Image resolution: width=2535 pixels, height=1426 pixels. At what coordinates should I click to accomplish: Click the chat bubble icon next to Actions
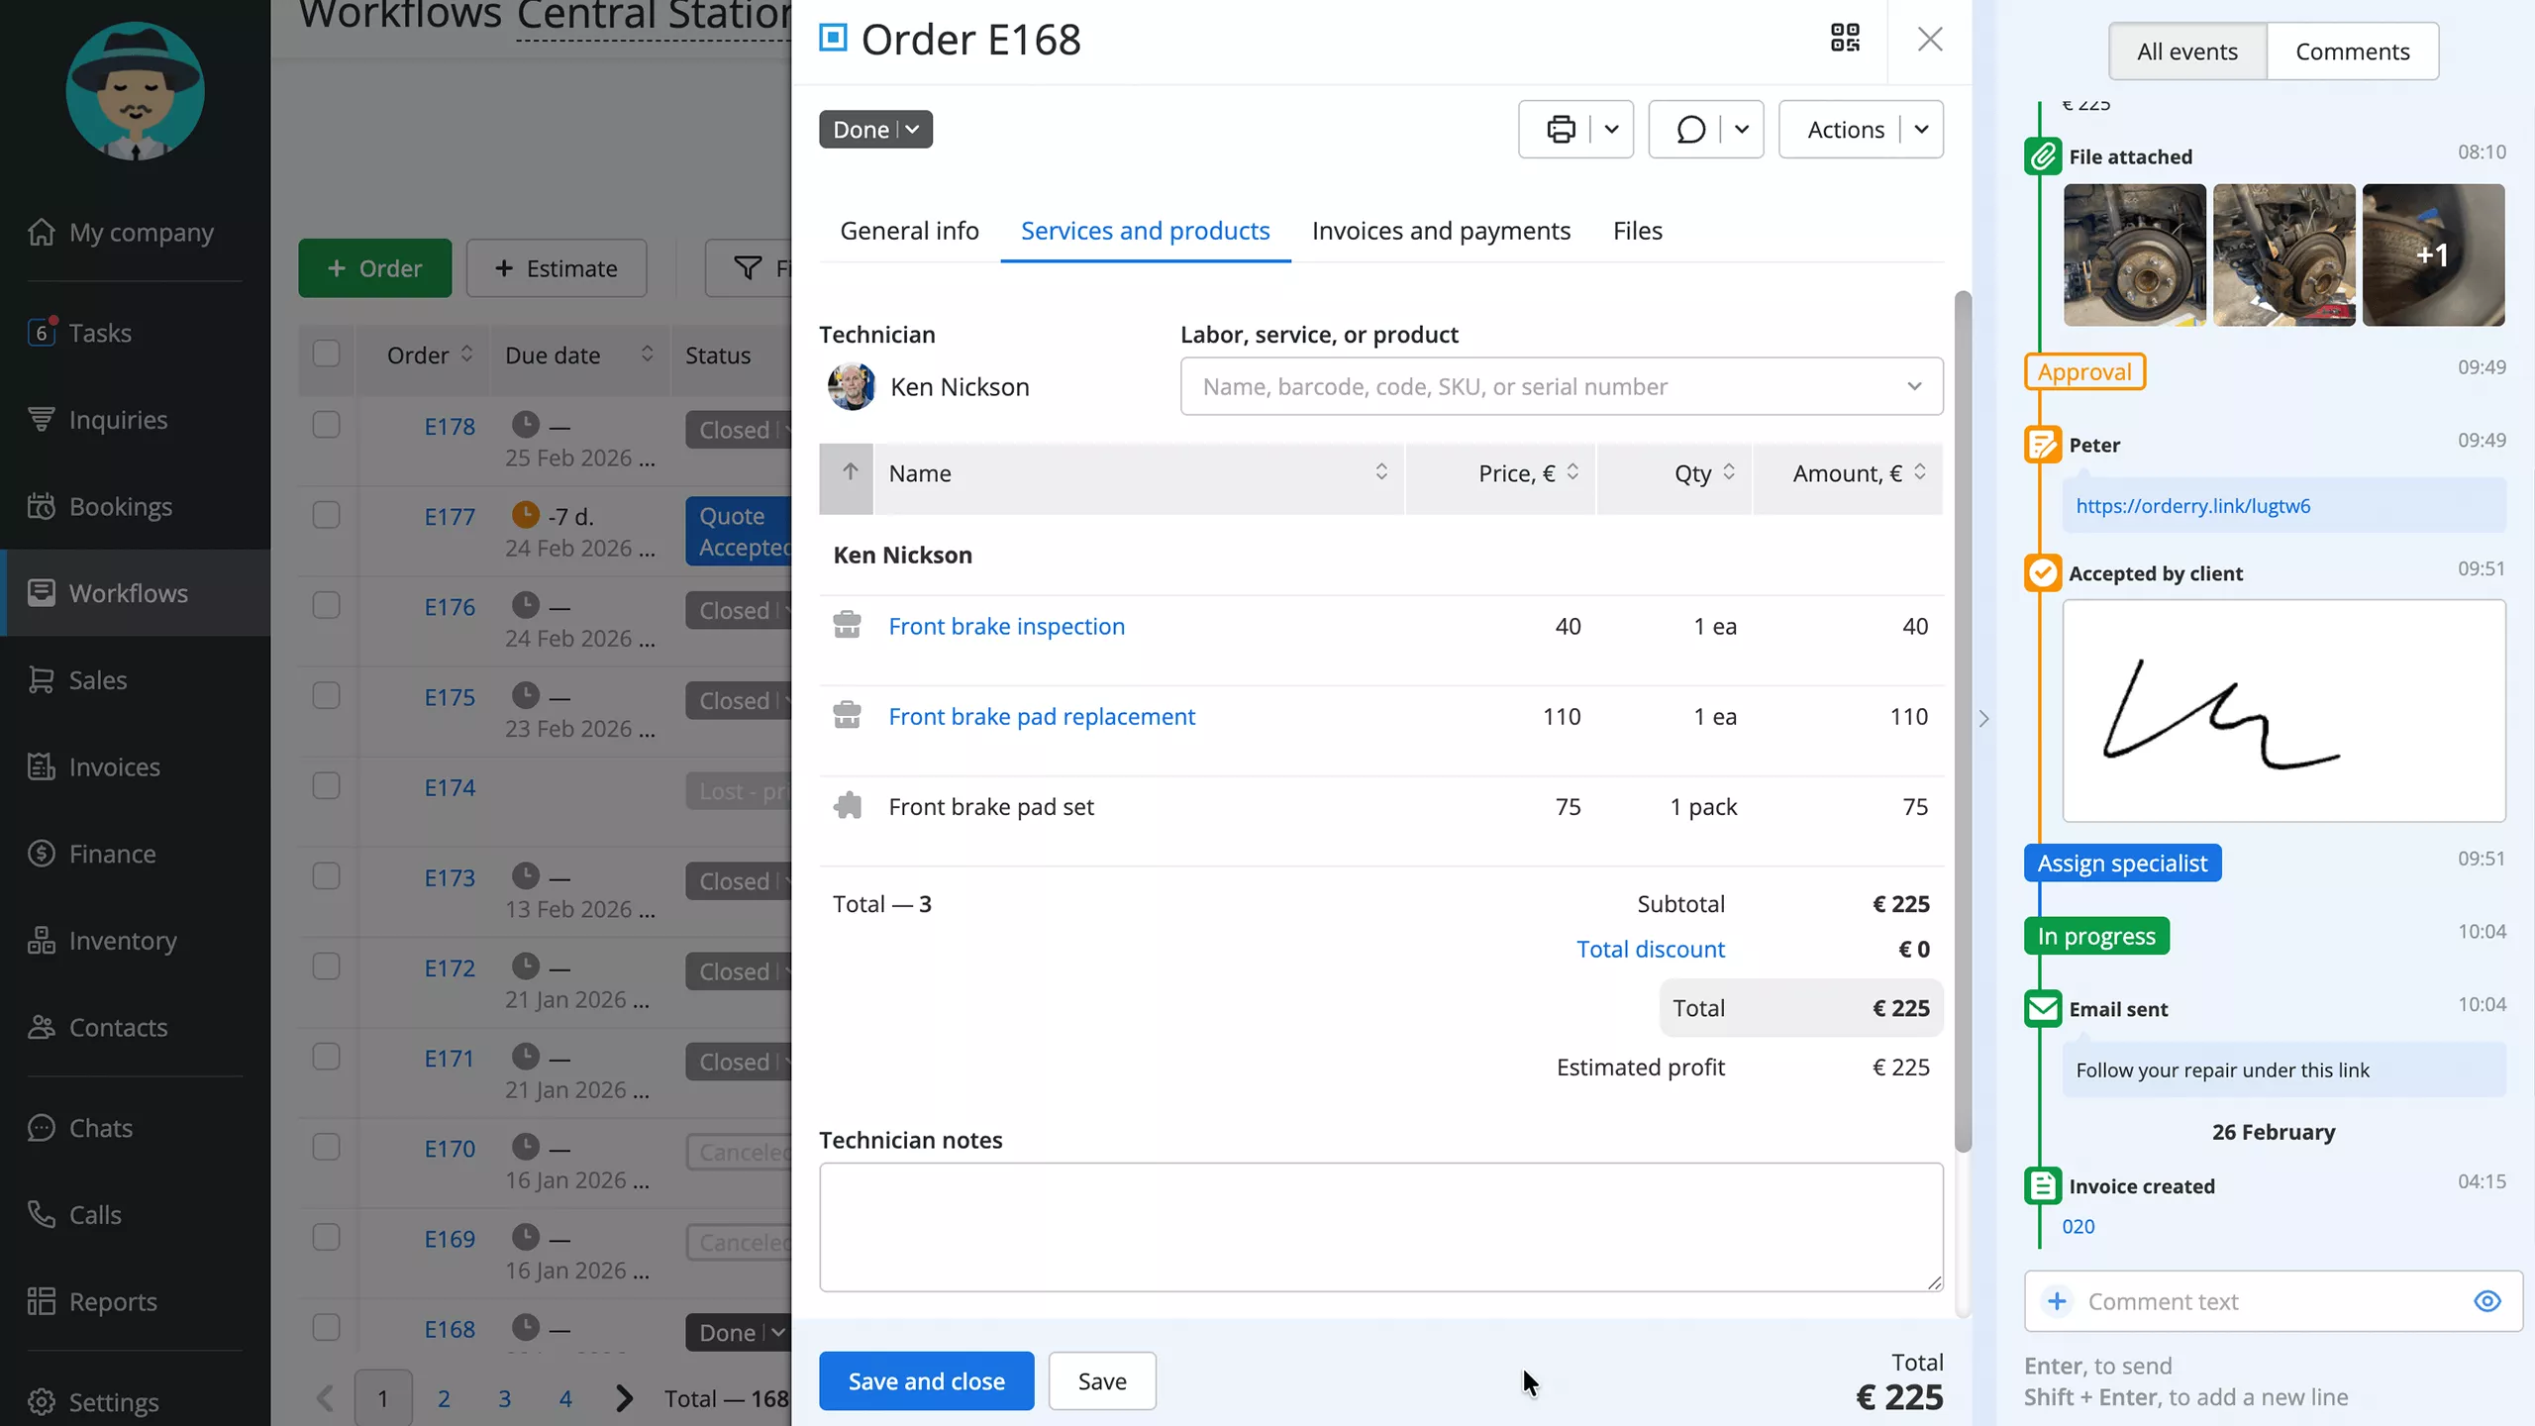[1692, 129]
